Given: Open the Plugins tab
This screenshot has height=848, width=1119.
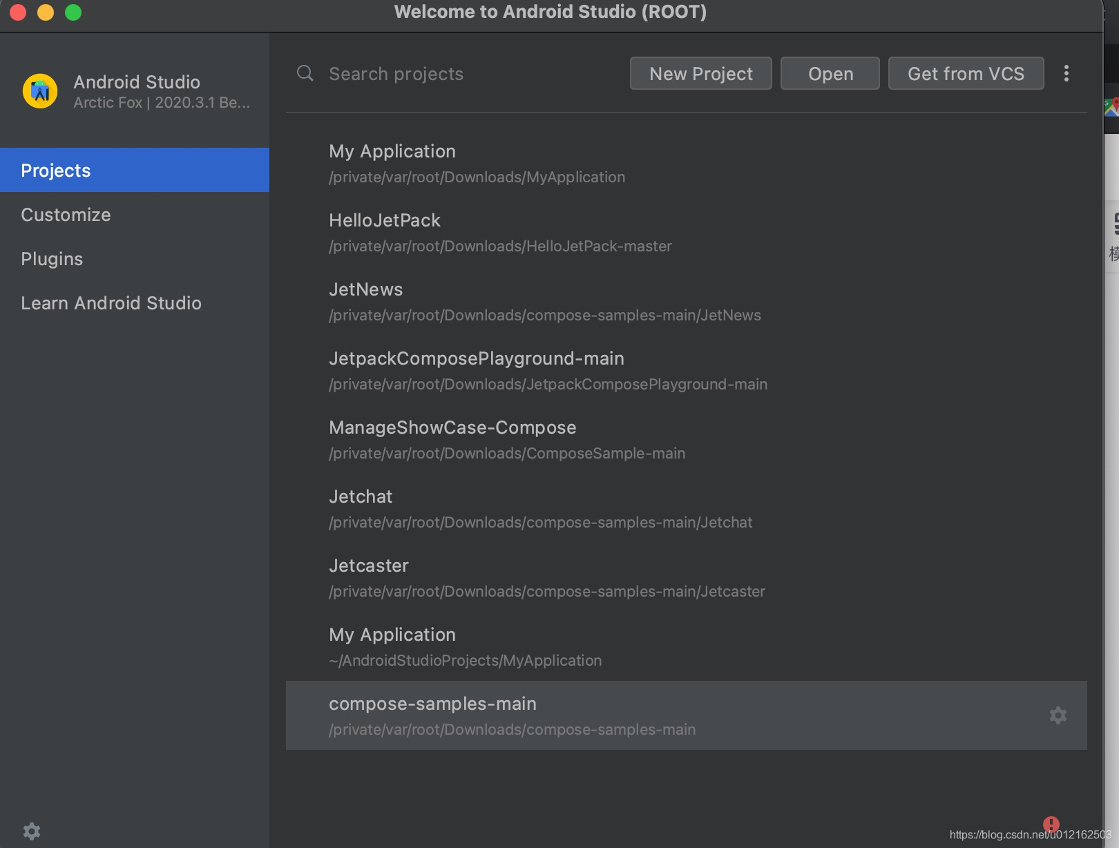Looking at the screenshot, I should tap(135, 258).
